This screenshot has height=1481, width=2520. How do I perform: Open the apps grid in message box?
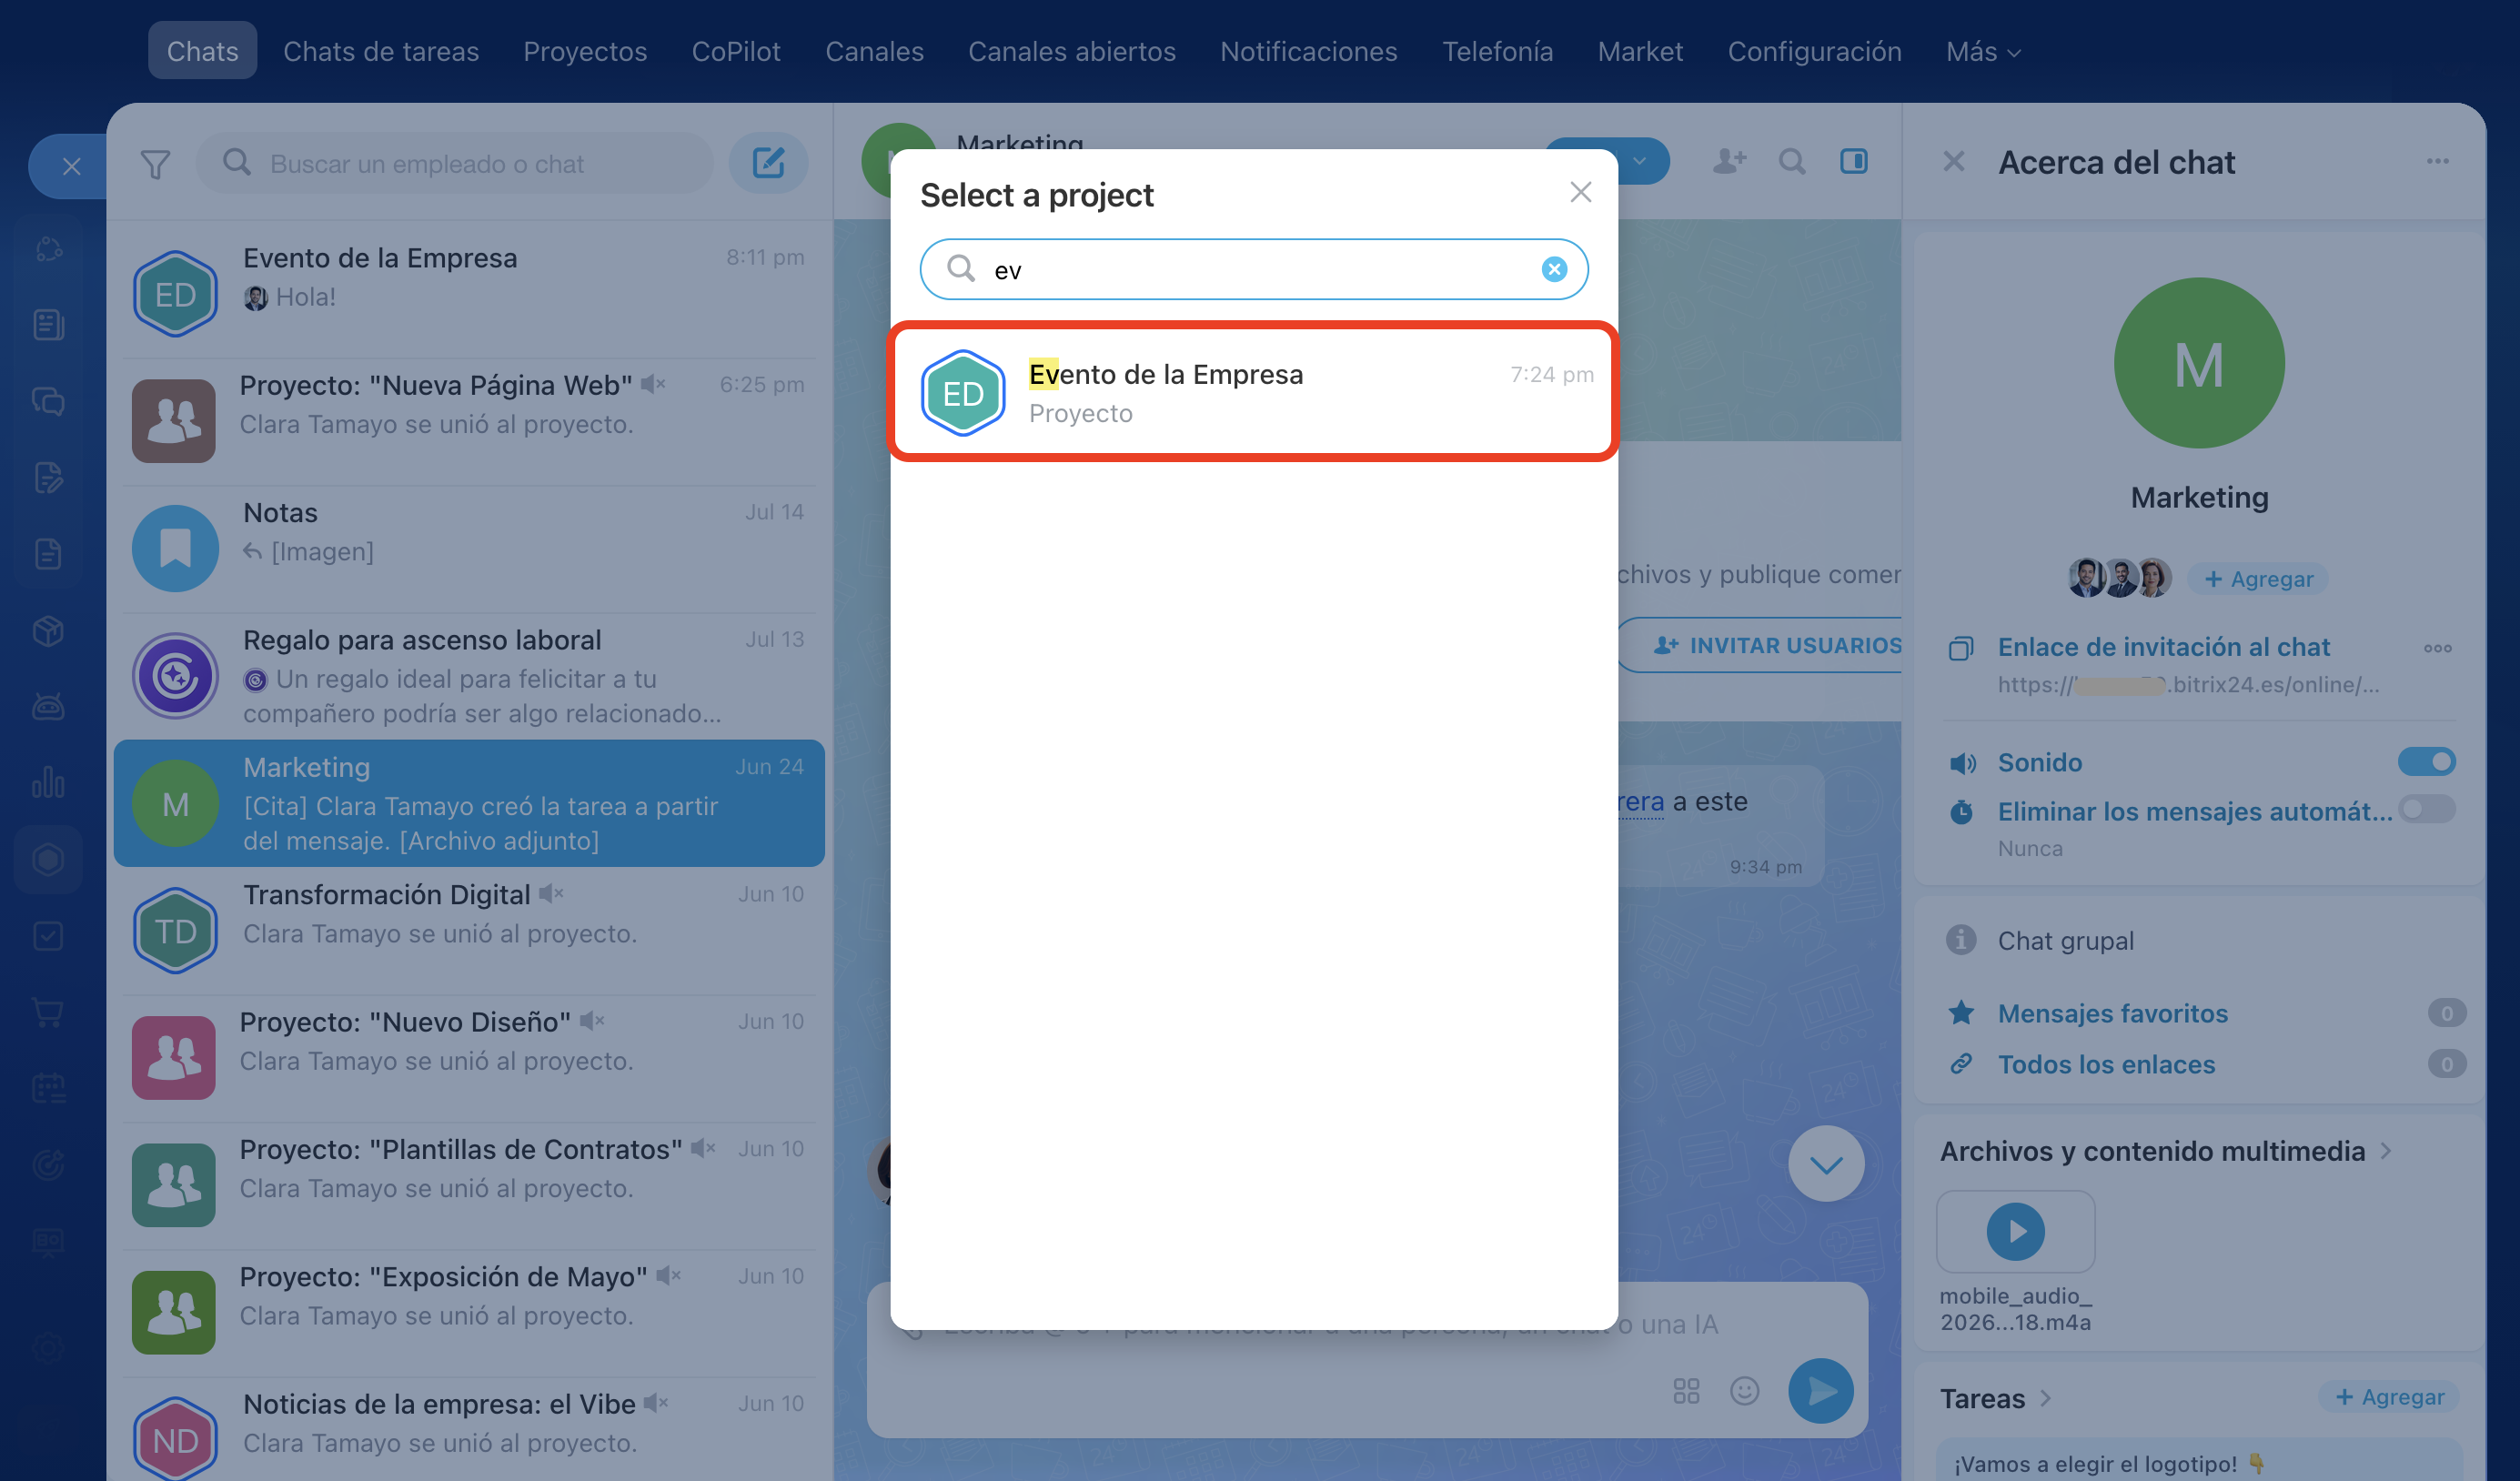[x=1686, y=1390]
